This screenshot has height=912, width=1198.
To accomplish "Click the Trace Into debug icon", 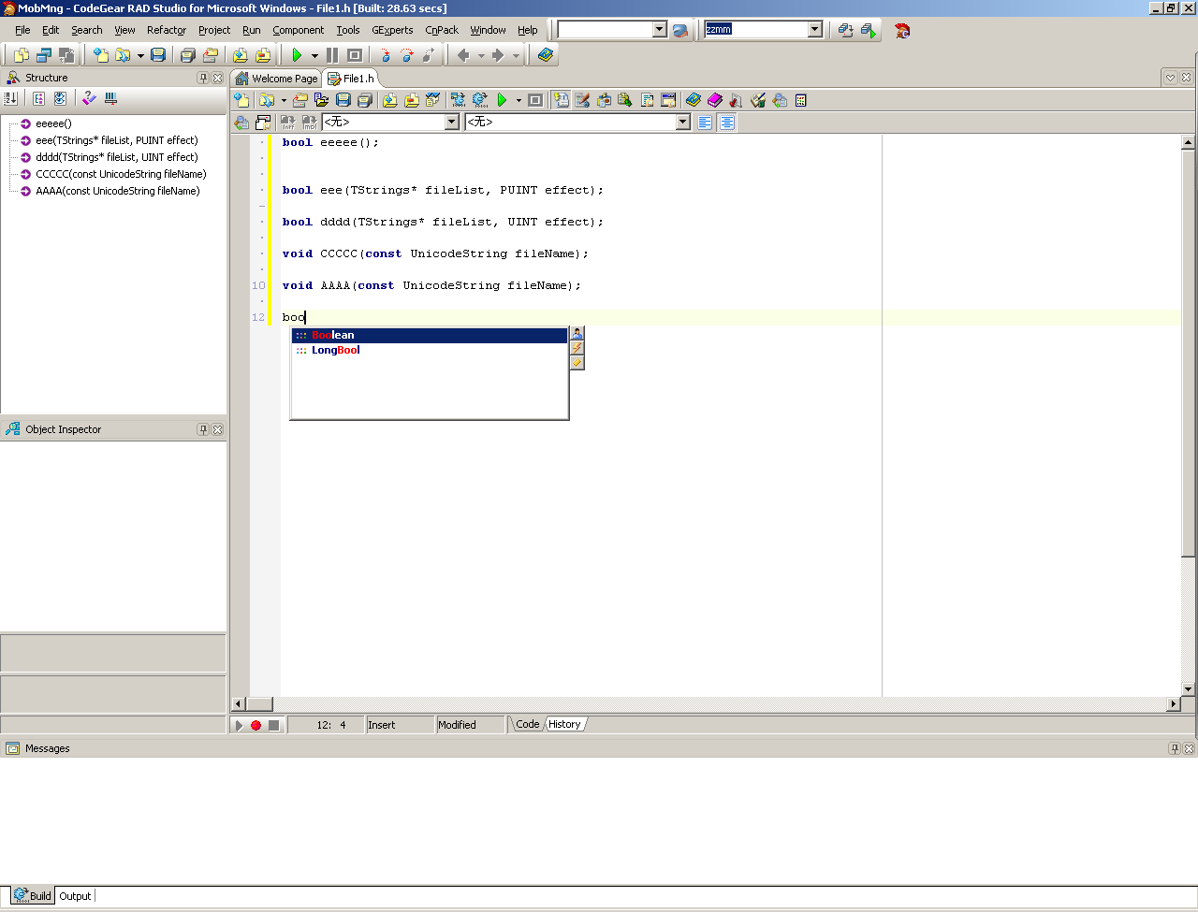I will tap(386, 55).
